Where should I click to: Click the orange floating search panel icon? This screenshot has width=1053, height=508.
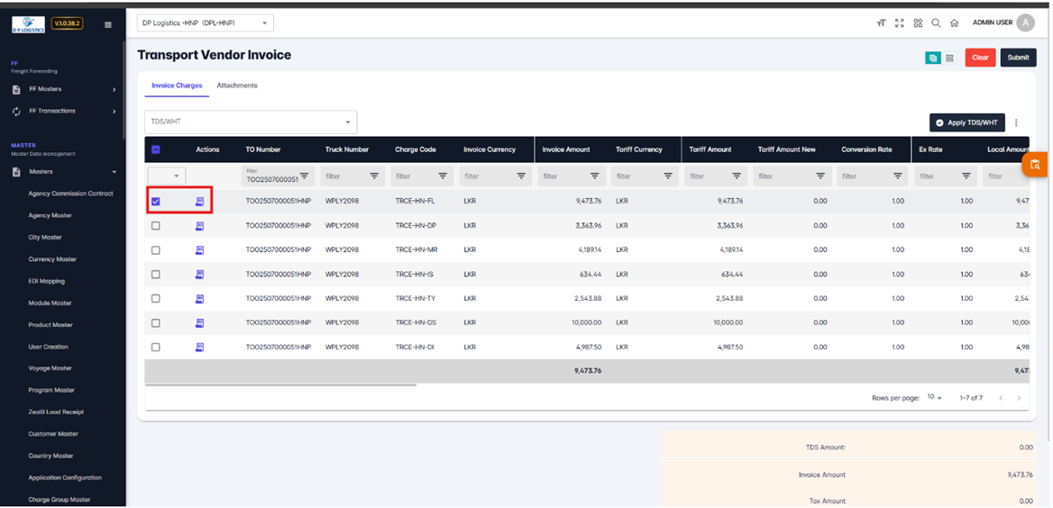point(1034,165)
